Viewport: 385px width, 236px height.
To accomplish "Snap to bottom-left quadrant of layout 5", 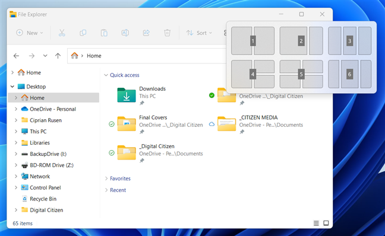I will click(290, 82).
